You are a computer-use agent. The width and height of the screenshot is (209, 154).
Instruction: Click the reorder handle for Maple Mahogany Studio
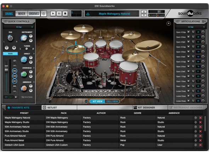click(x=196, y=122)
